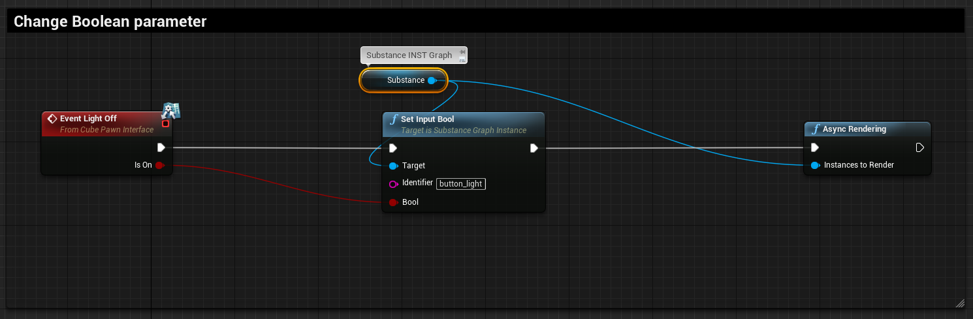The height and width of the screenshot is (319, 973).
Task: Select the Set Input Bool node title
Action: [x=428, y=119]
